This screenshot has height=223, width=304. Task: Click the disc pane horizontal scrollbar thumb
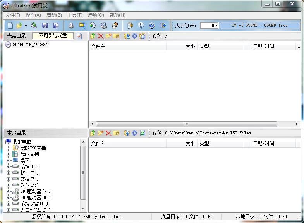(x=186, y=124)
